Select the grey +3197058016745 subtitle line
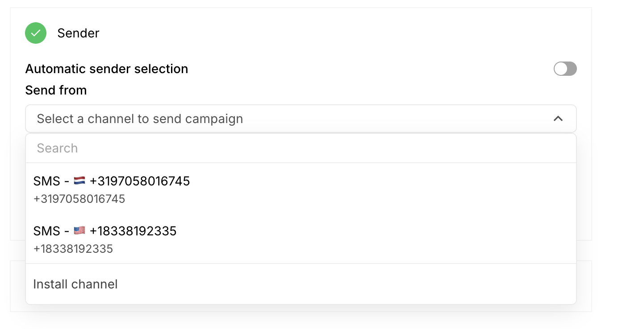Screen dimensions: 618x329 79,199
